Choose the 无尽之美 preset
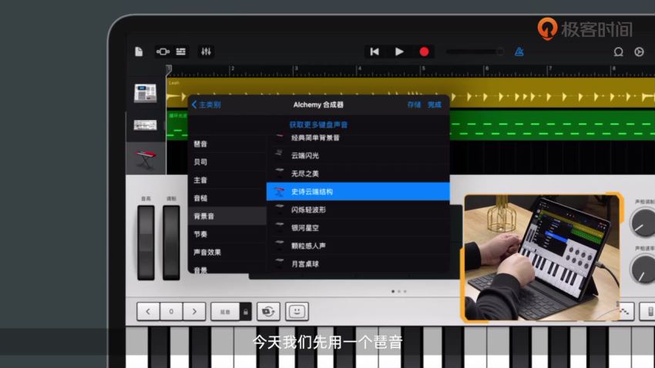This screenshot has width=655, height=368. tap(358, 173)
